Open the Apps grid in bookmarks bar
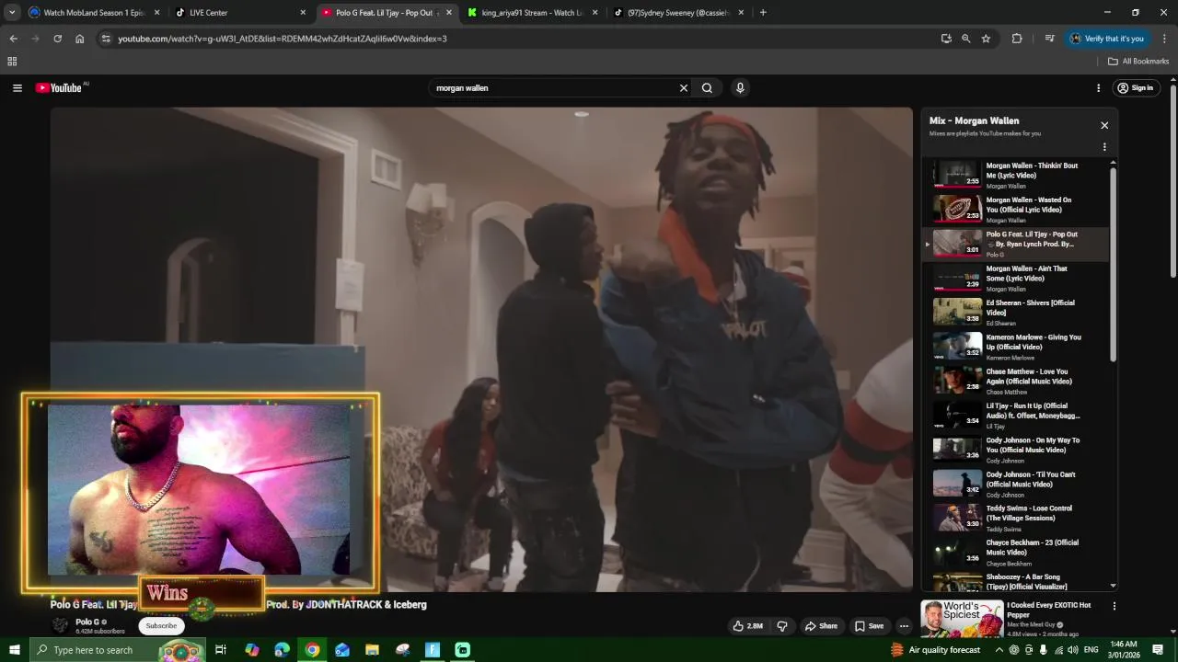 click(12, 62)
